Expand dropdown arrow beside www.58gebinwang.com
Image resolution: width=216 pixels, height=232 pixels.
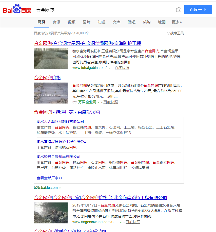[x=121, y=222]
